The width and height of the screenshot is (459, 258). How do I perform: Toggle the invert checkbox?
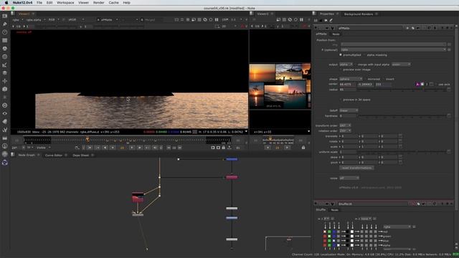click(383, 79)
